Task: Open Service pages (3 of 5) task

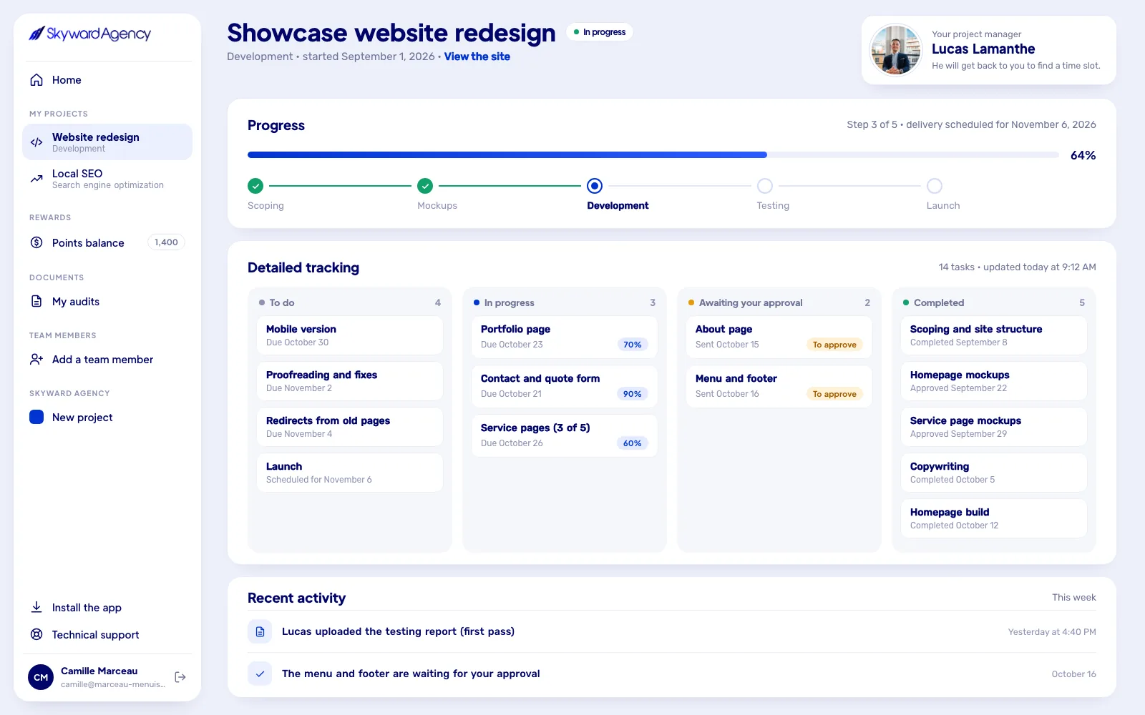Action: [565, 435]
